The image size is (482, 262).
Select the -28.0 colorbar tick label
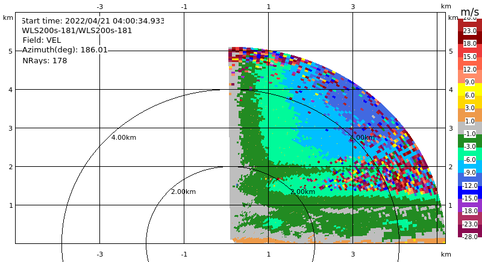pyautogui.click(x=470, y=237)
